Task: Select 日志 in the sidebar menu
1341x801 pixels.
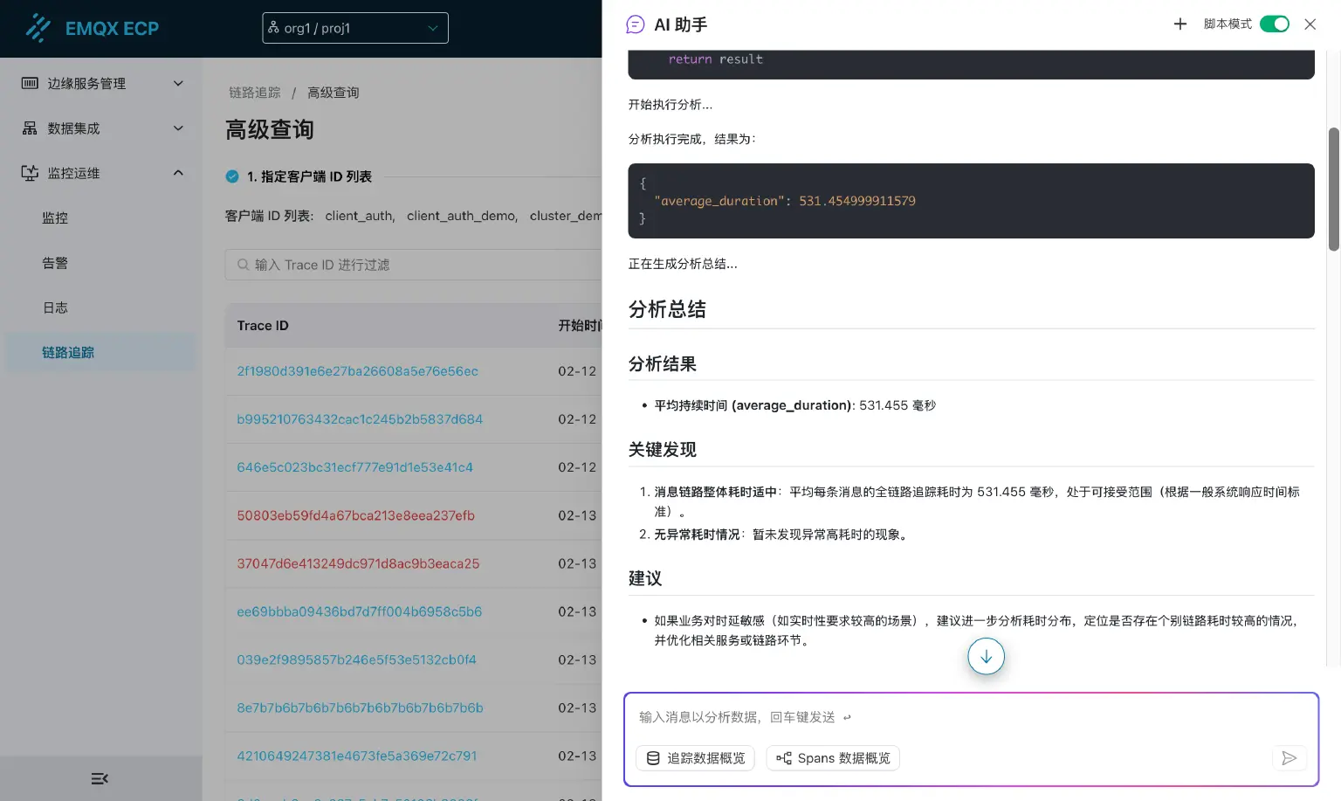Action: coord(55,307)
